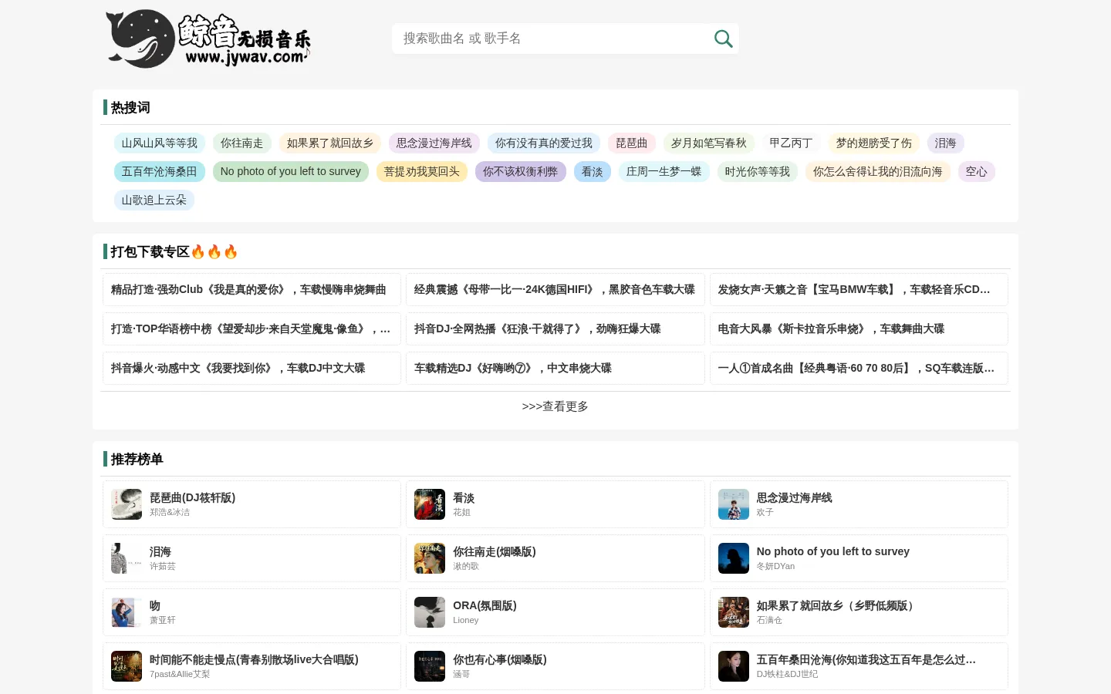Open cover thumbnail for 琵琶曲(DJ筱轩版)
Viewport: 1111px width, 694px height.
(127, 504)
